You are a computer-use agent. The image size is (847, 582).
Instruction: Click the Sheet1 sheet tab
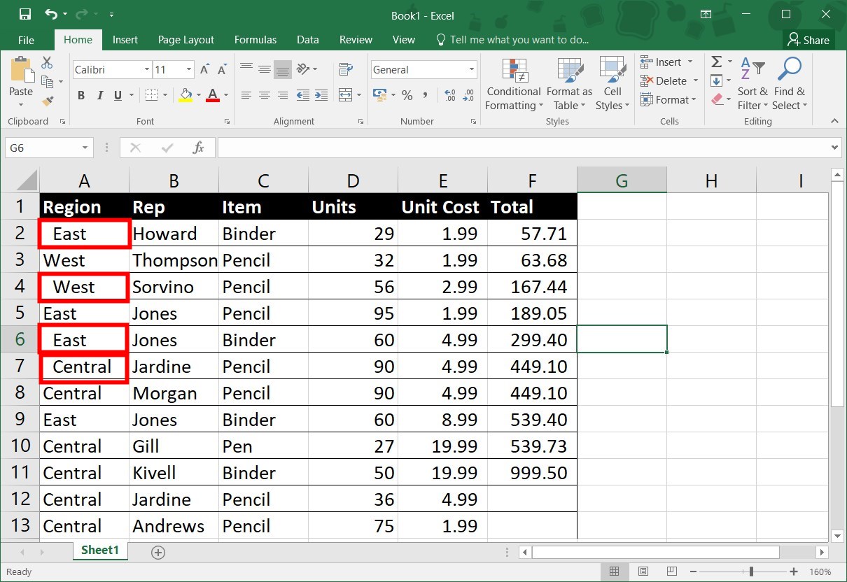(100, 550)
